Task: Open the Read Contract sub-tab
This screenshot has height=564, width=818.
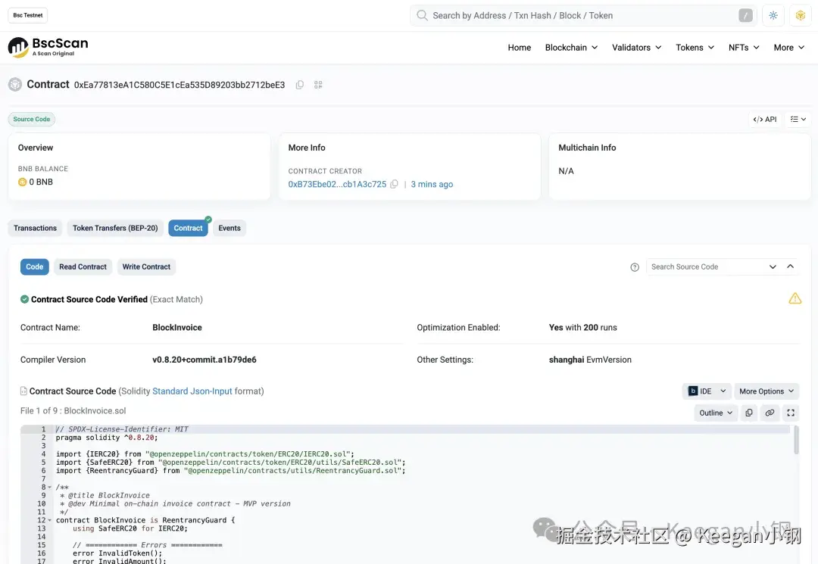Action: point(83,267)
